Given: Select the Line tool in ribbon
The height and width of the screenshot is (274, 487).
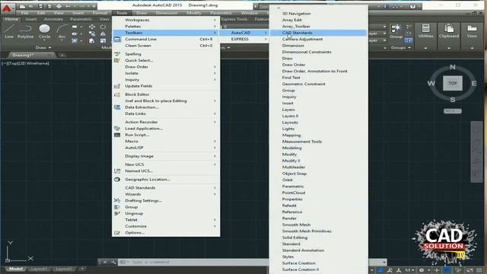Looking at the screenshot, I should [x=9, y=31].
